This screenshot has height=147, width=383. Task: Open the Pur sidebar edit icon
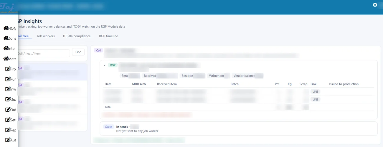pos(8,79)
